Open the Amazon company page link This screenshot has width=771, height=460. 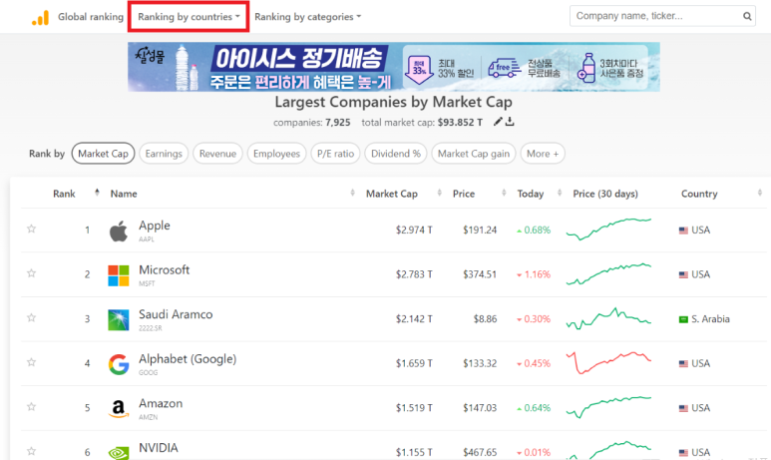point(161,403)
